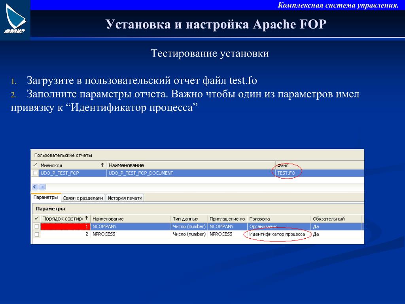Click the Приглашение ко column header

coord(227,218)
